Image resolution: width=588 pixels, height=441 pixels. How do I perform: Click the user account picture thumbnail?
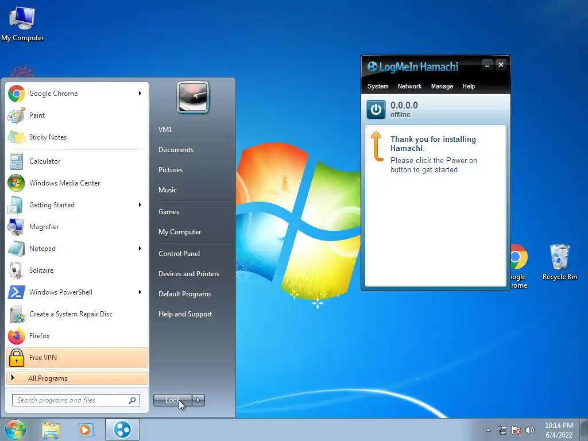(x=193, y=98)
